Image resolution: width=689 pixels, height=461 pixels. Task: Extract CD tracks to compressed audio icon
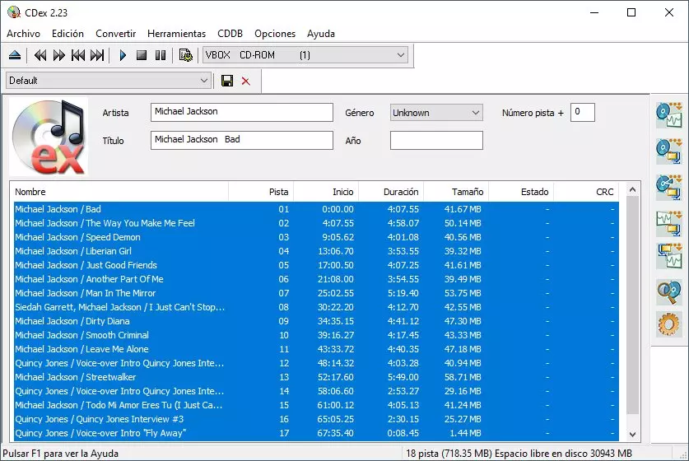pyautogui.click(x=668, y=151)
